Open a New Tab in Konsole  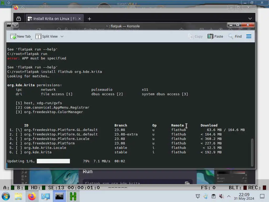(20, 36)
